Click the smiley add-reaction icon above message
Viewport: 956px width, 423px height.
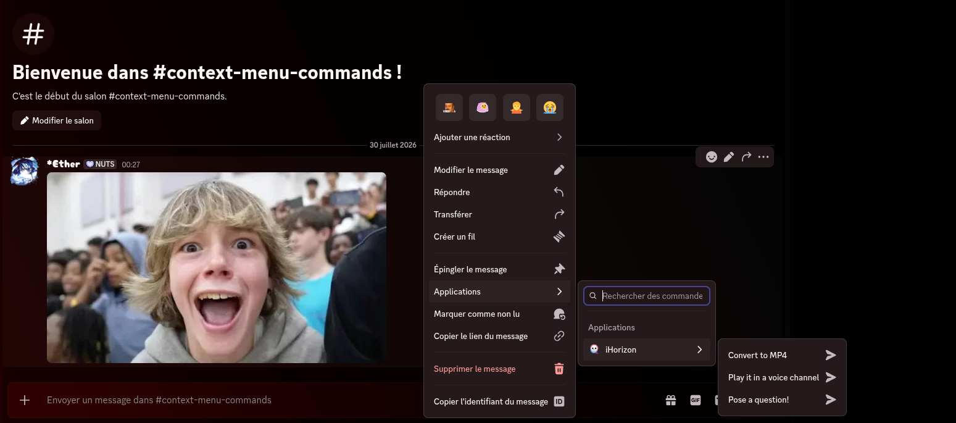[712, 157]
